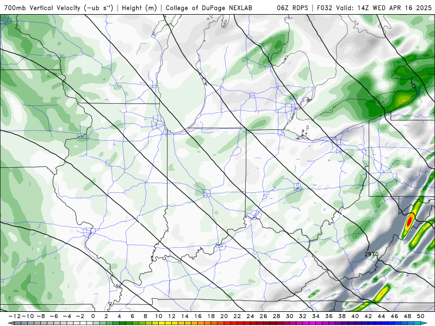Click the "-4" color scale label
This screenshot has height=326, width=435.
(x=67, y=316)
